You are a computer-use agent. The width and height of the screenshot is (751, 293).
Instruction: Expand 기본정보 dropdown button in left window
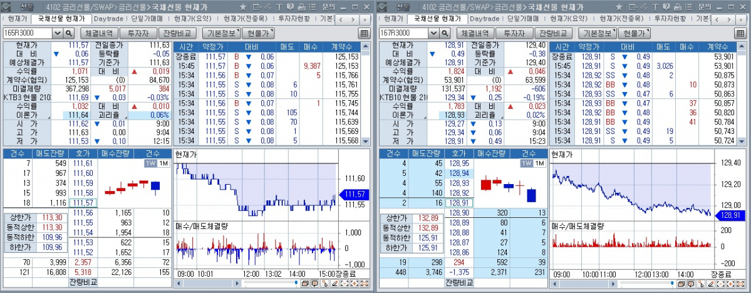(221, 33)
